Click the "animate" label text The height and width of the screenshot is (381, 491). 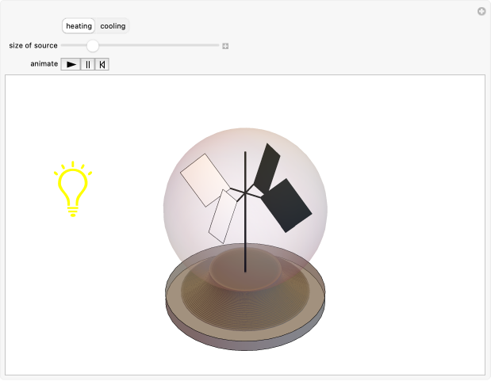tap(44, 64)
